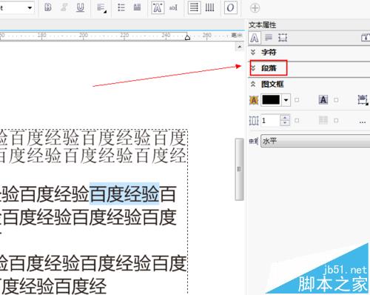
Task: Click the docker options icon at panel right edge
Action: 366,38
